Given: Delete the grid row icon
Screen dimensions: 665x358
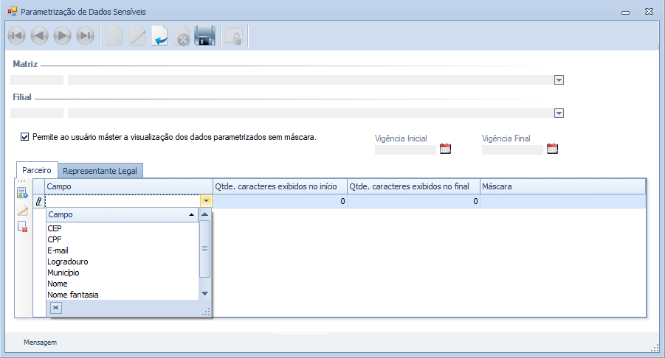Looking at the screenshot, I should point(22,227).
